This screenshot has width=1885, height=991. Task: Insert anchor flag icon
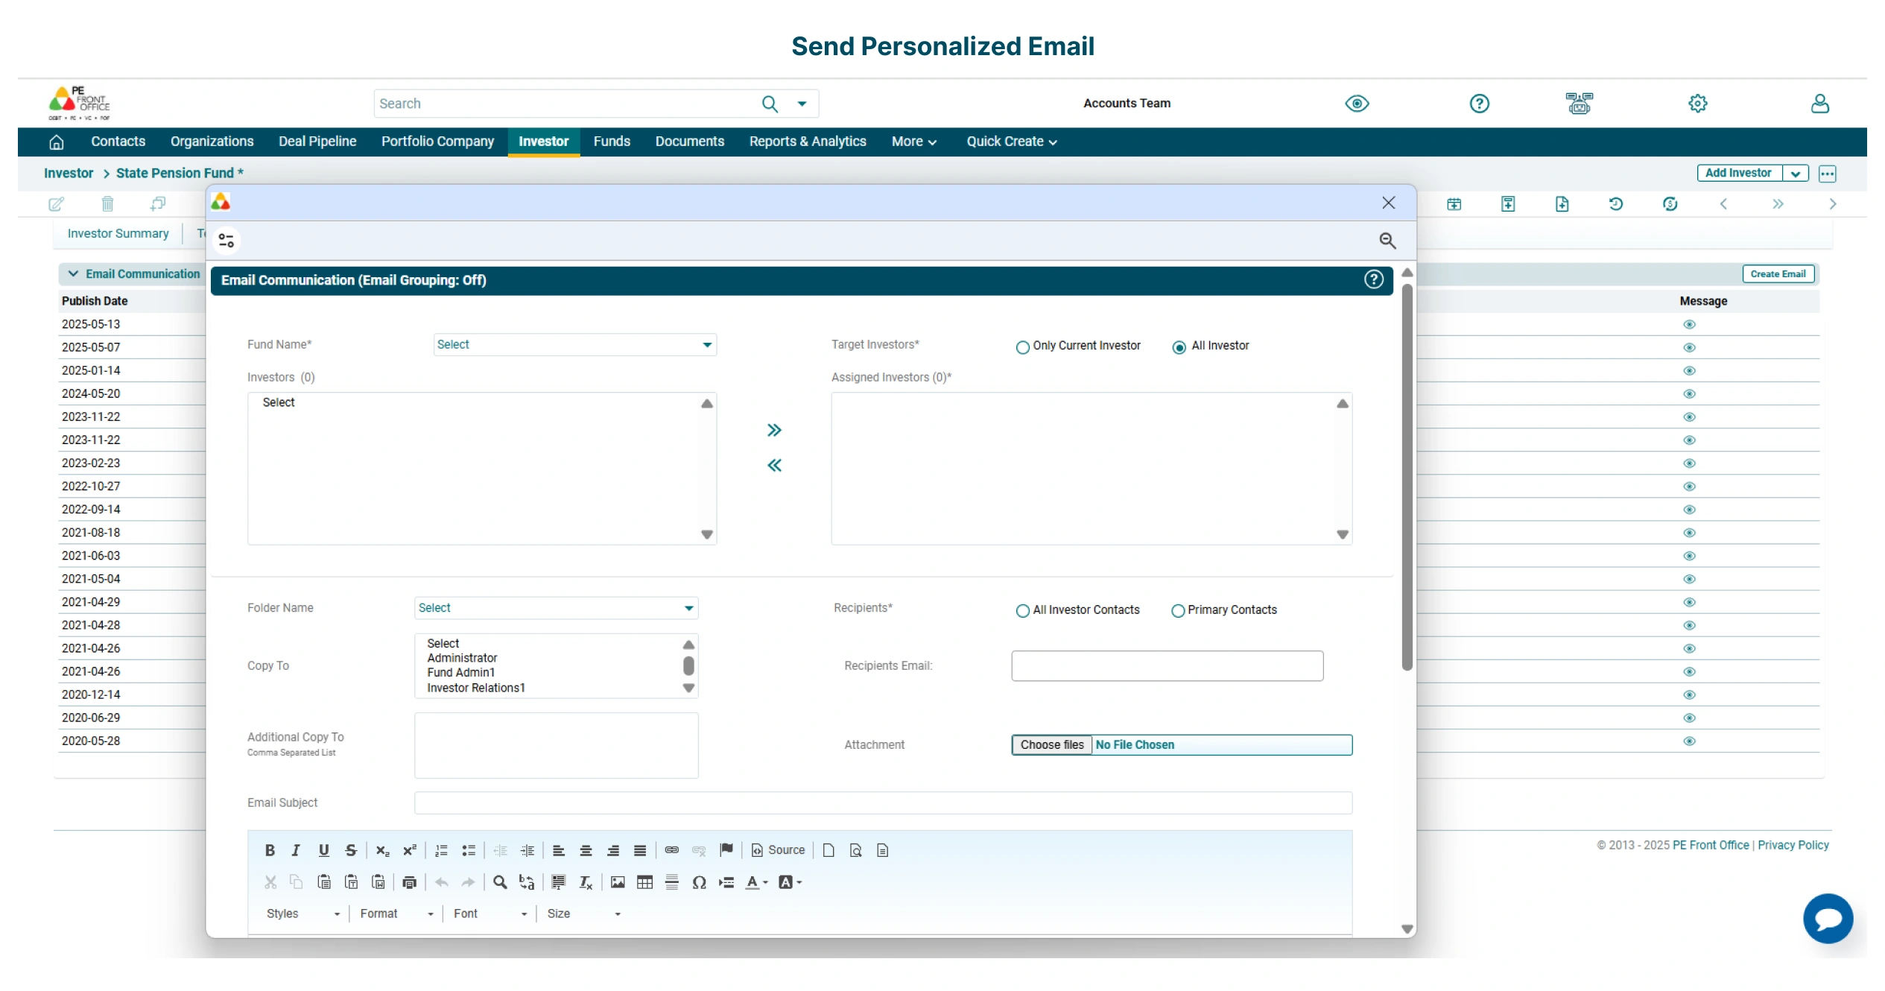tap(726, 850)
